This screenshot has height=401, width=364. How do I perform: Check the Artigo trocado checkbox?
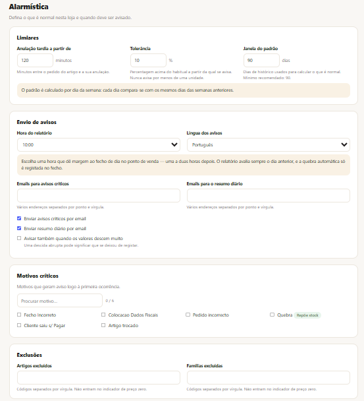(x=103, y=325)
